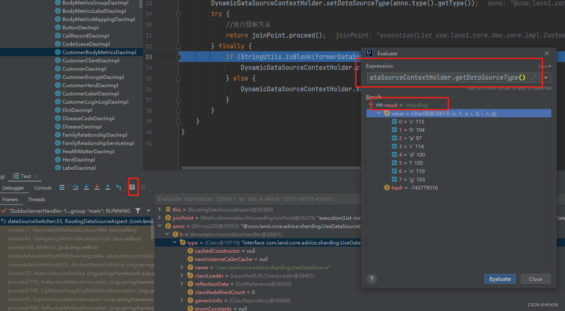Screen dimensions: 565x311
Task: Open the expression history dropdown
Action: (546, 77)
